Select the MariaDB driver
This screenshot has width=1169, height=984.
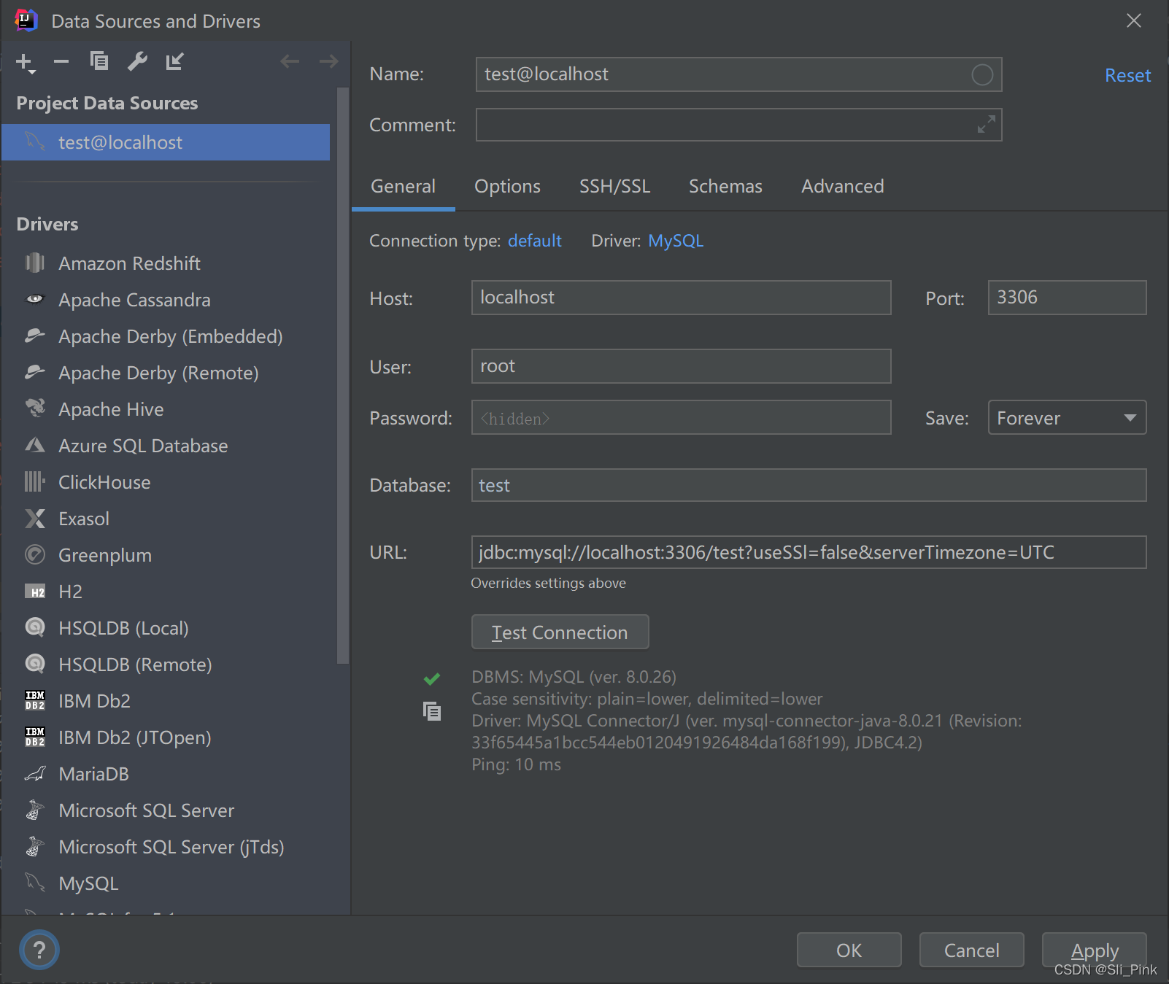pyautogui.click(x=166, y=774)
